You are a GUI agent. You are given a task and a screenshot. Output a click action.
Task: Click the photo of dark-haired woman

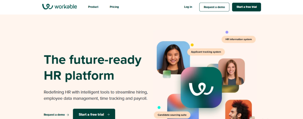tap(173, 58)
